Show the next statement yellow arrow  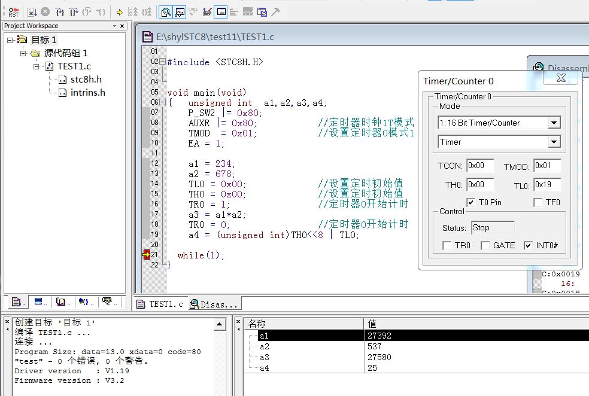120,12
